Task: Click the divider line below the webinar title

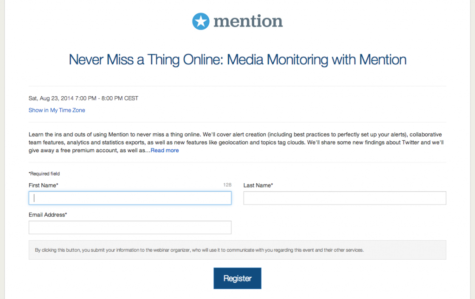Action: tap(237, 86)
